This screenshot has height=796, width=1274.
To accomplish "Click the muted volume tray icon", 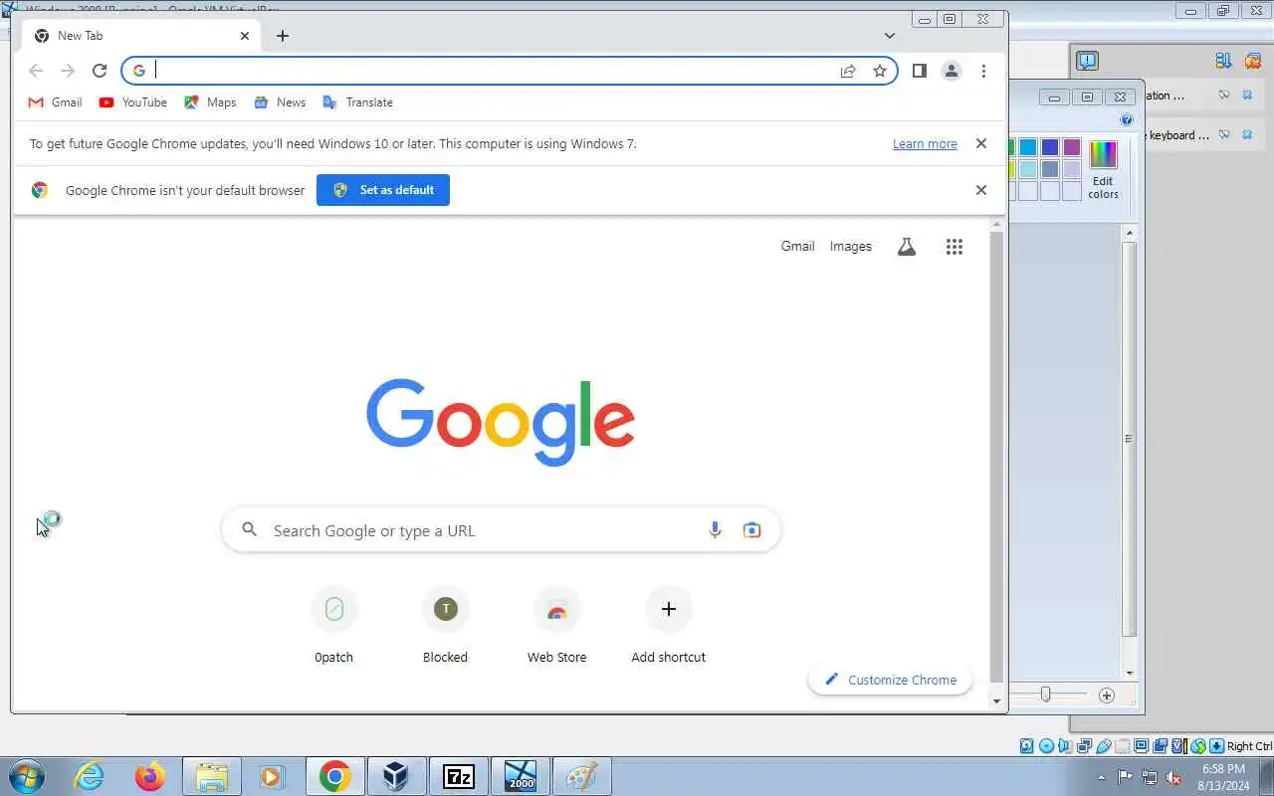I will (x=1174, y=777).
